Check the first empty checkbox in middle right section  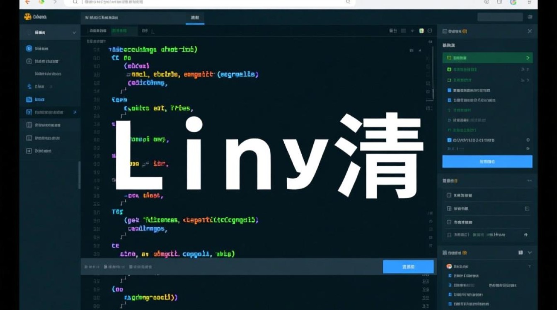point(449,195)
